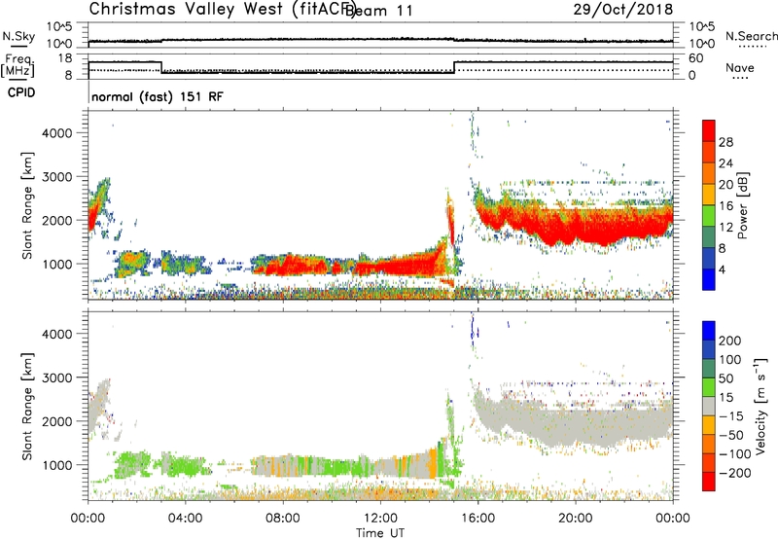Click the '04:00' time axis label
778x539 pixels.
click(x=186, y=519)
